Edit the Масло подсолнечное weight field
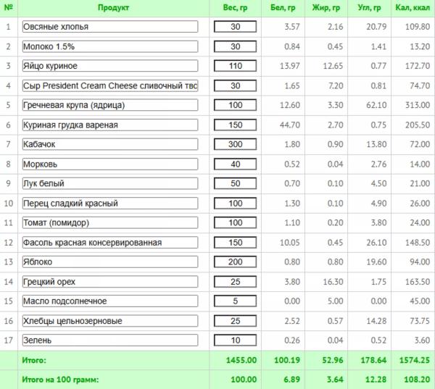The image size is (435, 389). 235,301
